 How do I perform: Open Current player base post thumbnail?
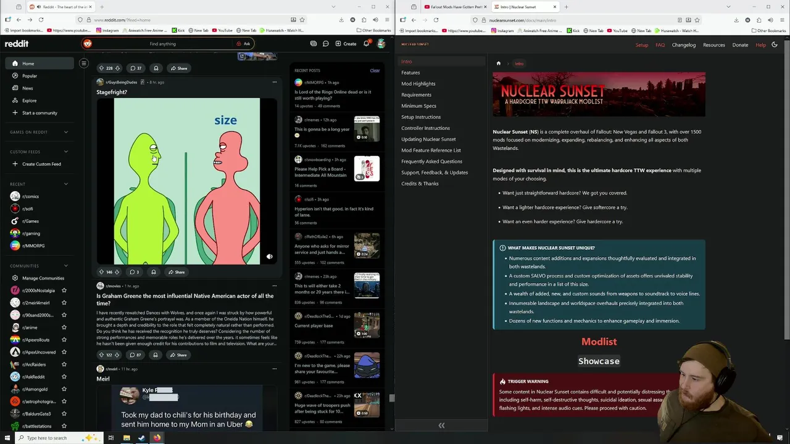(x=367, y=325)
